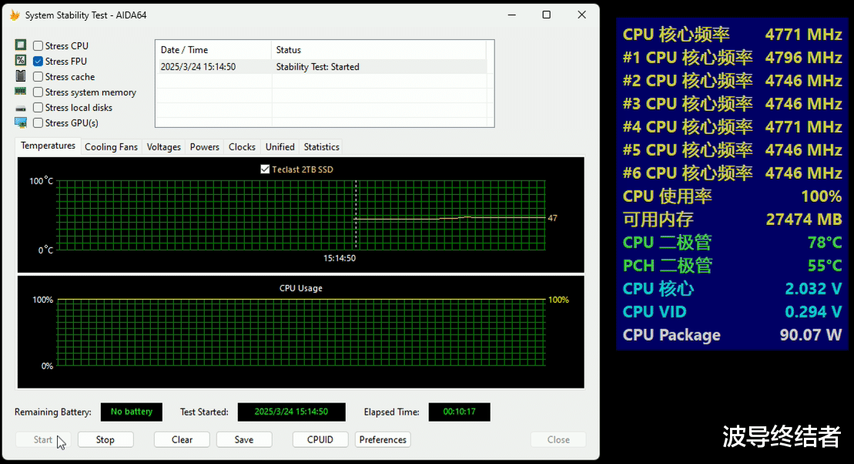Enable the Stress cache checkbox
This screenshot has height=464, width=854.
point(39,77)
